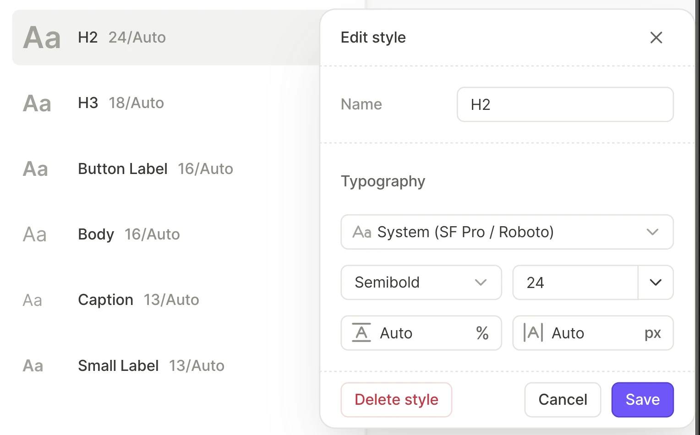The image size is (700, 435).
Task: Select the H3 style row
Action: [x=166, y=103]
